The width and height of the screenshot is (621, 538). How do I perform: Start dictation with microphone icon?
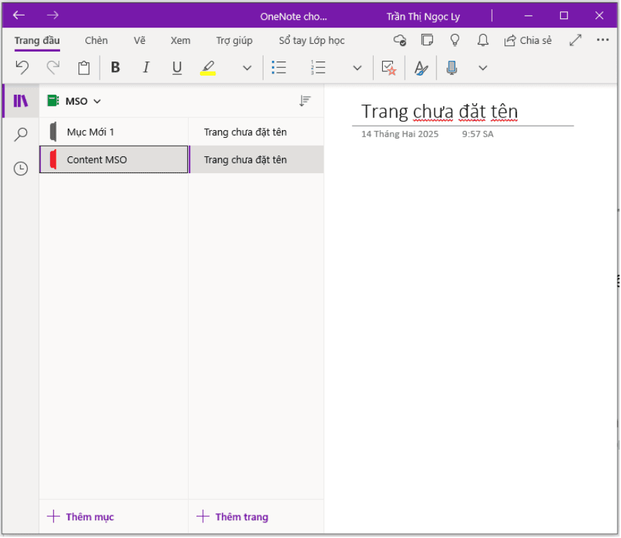[x=452, y=68]
